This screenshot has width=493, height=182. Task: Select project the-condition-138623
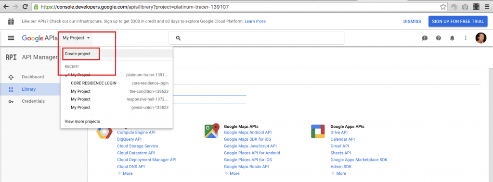(x=117, y=91)
